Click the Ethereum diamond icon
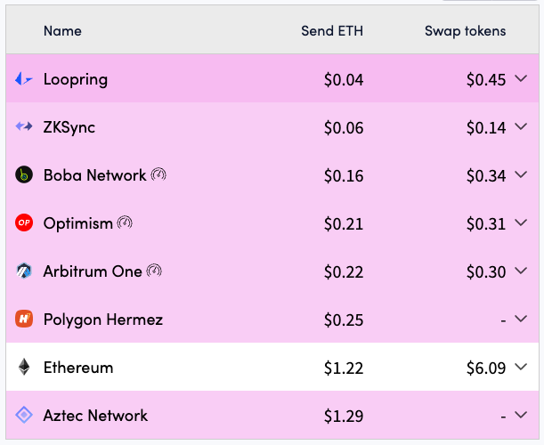Viewport: 544px width, 445px height. (24, 368)
